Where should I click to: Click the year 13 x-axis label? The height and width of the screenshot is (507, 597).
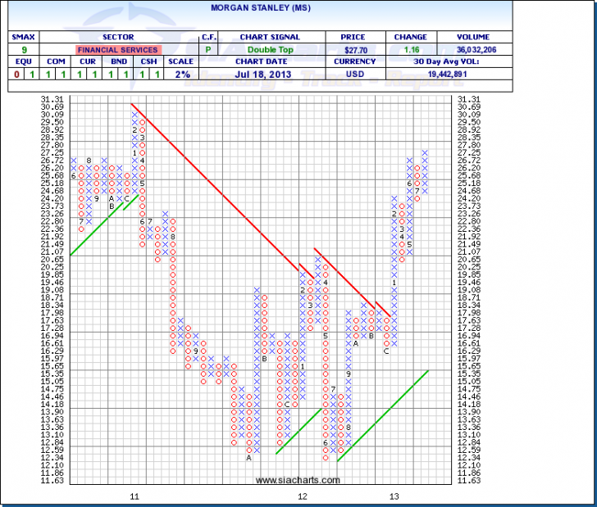pyautogui.click(x=394, y=497)
